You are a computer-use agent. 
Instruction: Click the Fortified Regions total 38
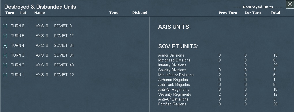pos(275,104)
